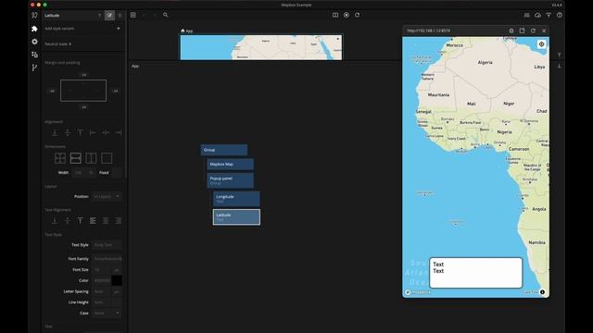593x333 pixels.
Task: Select third Dimensions sizing mode icon
Action: pos(91,158)
